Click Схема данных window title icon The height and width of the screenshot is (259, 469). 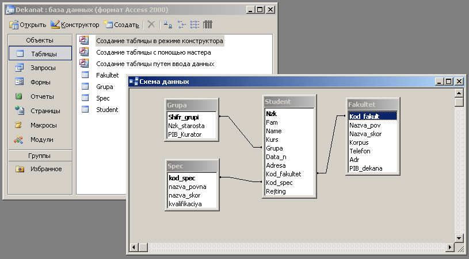[134, 82]
